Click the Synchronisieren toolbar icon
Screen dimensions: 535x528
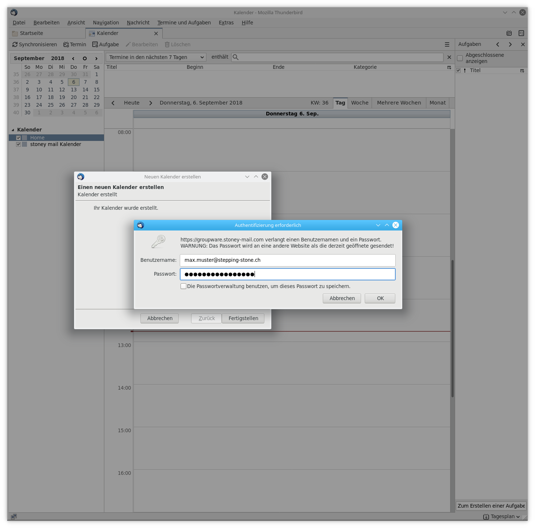point(15,44)
